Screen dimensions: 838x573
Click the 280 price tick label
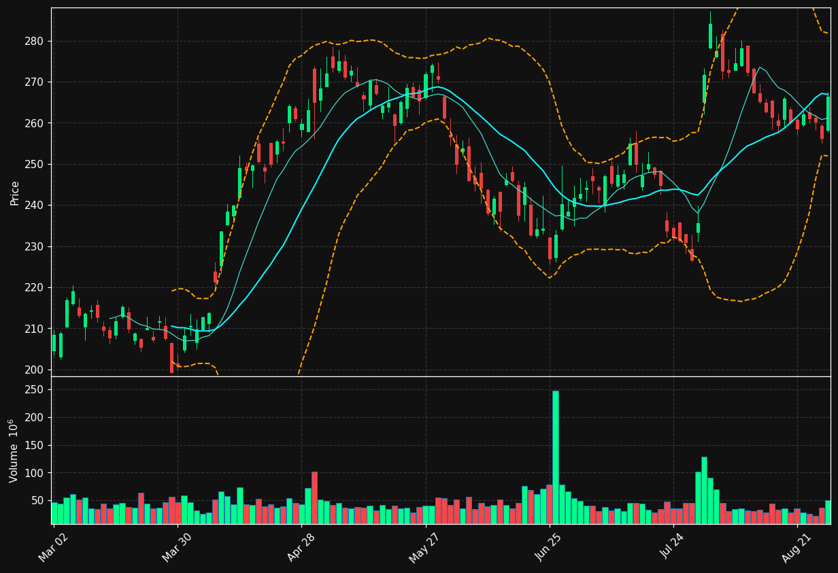35,42
